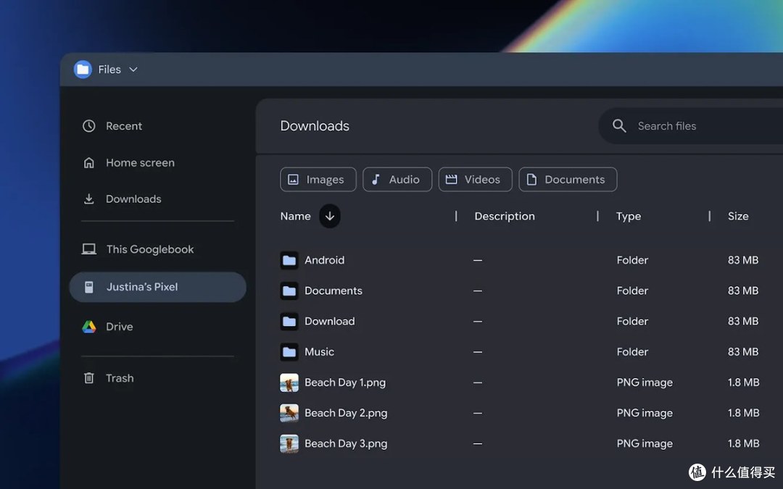
Task: Select the Beach Day 2.png file name
Action: pyautogui.click(x=346, y=413)
